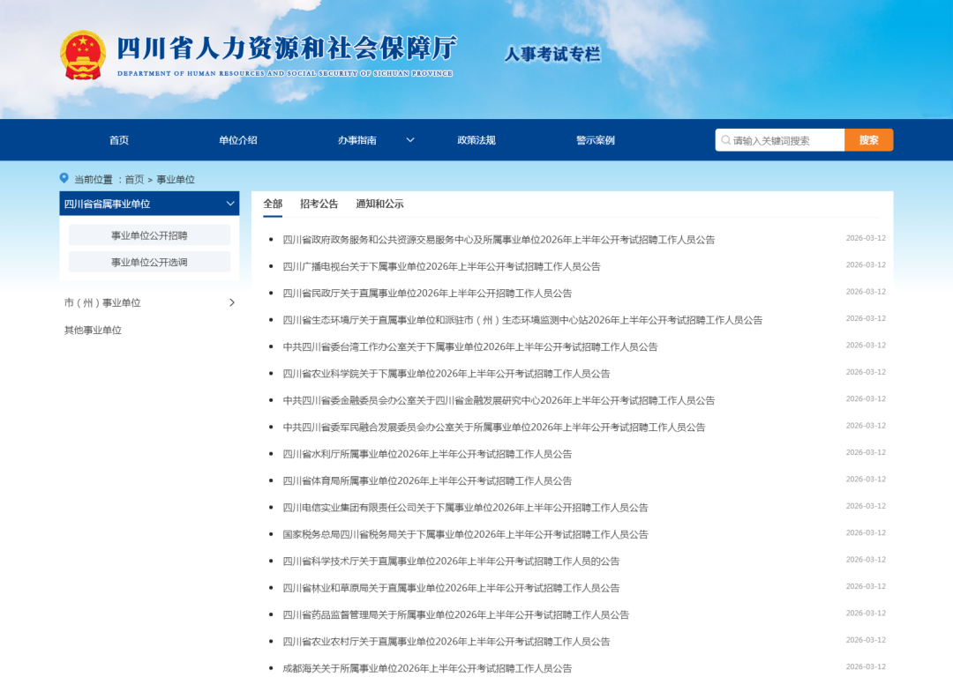The width and height of the screenshot is (953, 684).
Task: Switch to the 通知和公示 tab
Action: point(379,203)
